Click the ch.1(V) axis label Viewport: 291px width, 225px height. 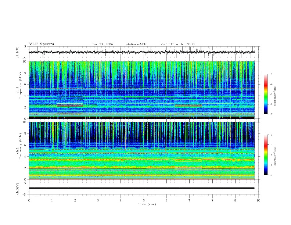(x=18, y=52)
